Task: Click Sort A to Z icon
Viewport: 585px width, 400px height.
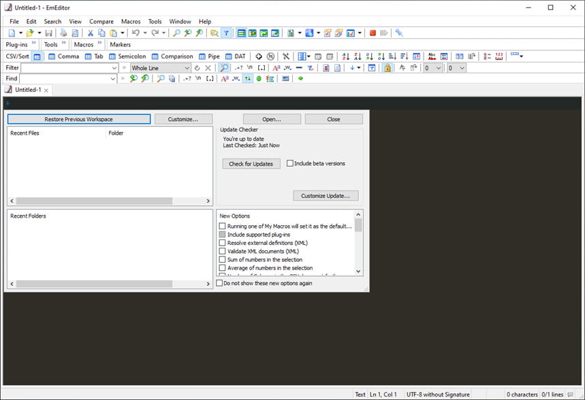Action: [346, 56]
